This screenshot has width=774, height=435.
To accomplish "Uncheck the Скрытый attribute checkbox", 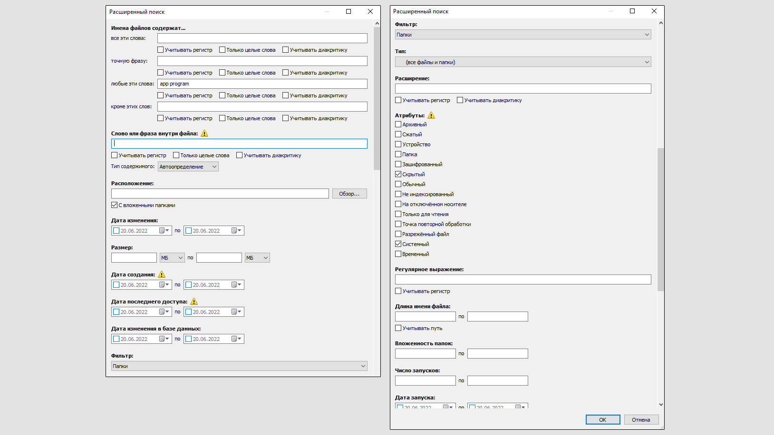I will pyautogui.click(x=398, y=174).
